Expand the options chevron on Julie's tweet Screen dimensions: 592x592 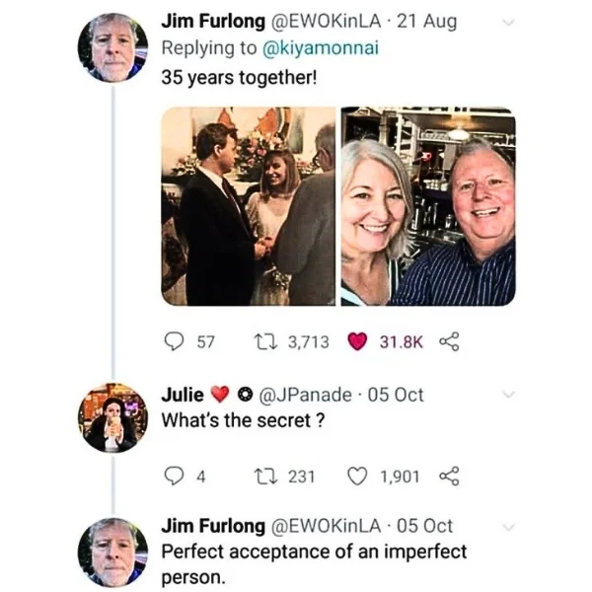508,395
